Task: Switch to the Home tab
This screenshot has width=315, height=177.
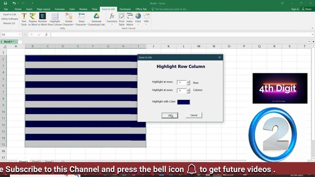Action: point(18,9)
